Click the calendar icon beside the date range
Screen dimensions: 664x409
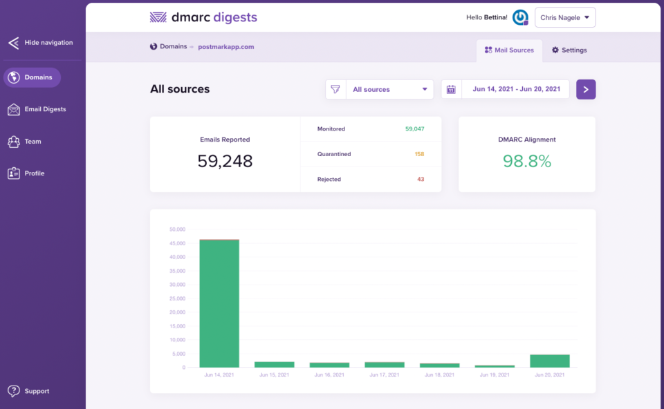pyautogui.click(x=452, y=89)
